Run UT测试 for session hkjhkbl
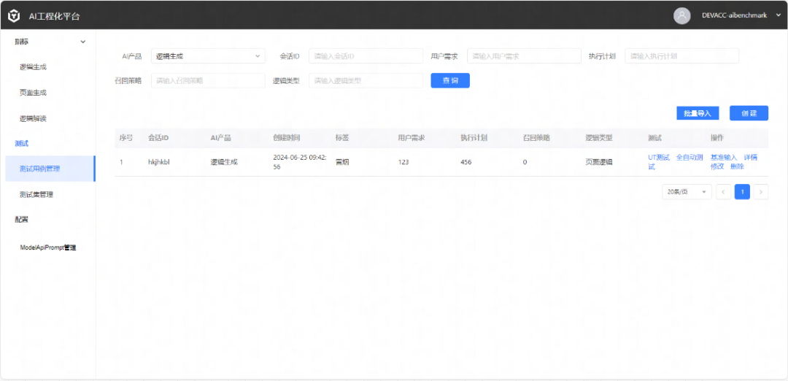 pos(658,157)
